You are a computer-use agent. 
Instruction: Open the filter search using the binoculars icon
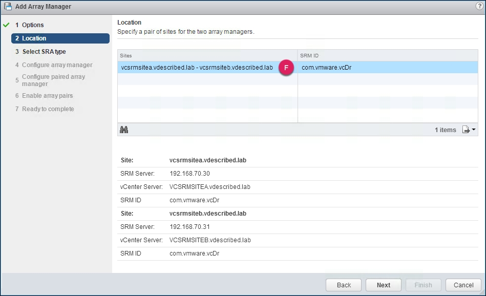[x=124, y=130]
